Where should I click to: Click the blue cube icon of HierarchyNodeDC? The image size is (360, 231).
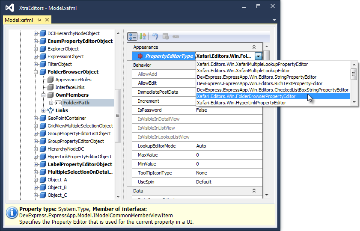coord(43,149)
